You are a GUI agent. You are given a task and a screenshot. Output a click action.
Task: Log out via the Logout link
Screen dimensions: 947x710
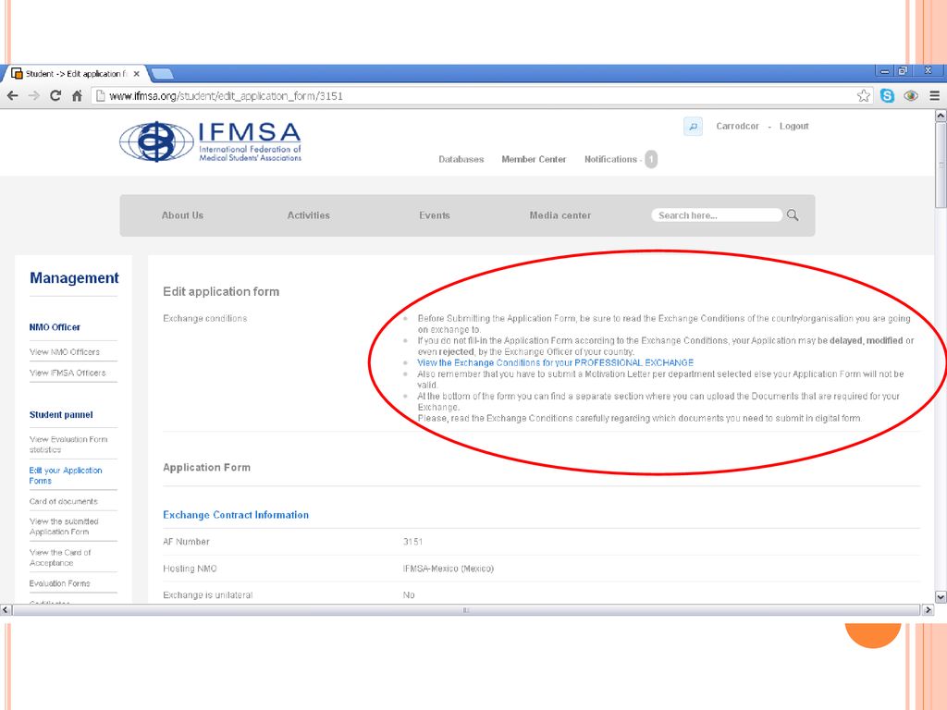(793, 126)
